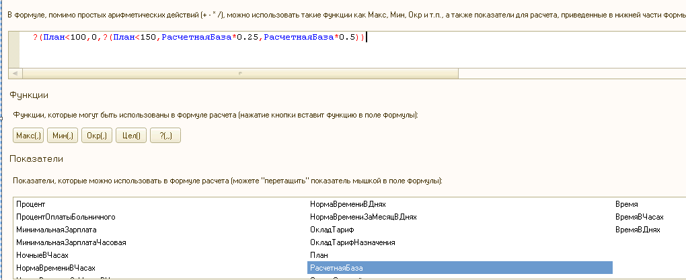Viewport: 686px width, 280px height.
Task: Select the НормаВремениВДнях indicator
Action: coord(348,204)
